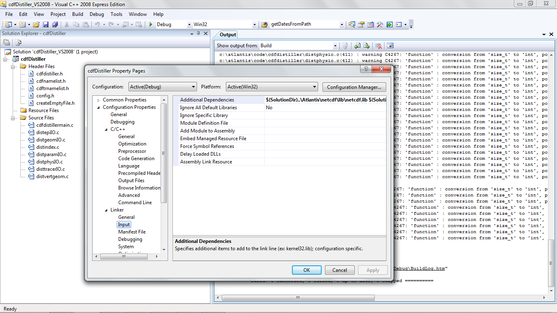Click the Save All toolbar icon
Viewport: 557px width, 313px height.
pyautogui.click(x=55, y=24)
